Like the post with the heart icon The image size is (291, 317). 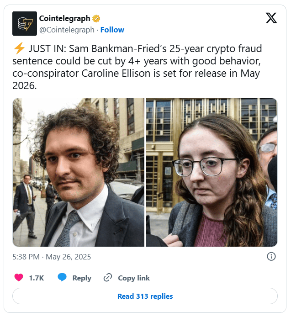pyautogui.click(x=19, y=278)
